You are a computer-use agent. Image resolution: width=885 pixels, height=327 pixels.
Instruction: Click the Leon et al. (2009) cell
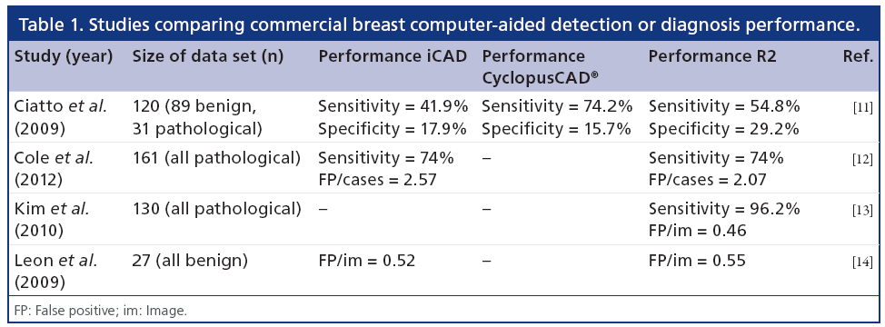(x=55, y=271)
